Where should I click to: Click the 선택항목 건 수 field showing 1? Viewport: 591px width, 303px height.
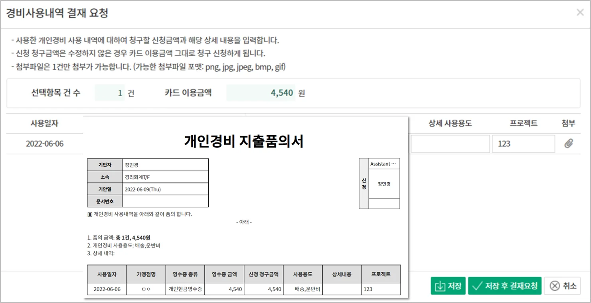point(111,93)
